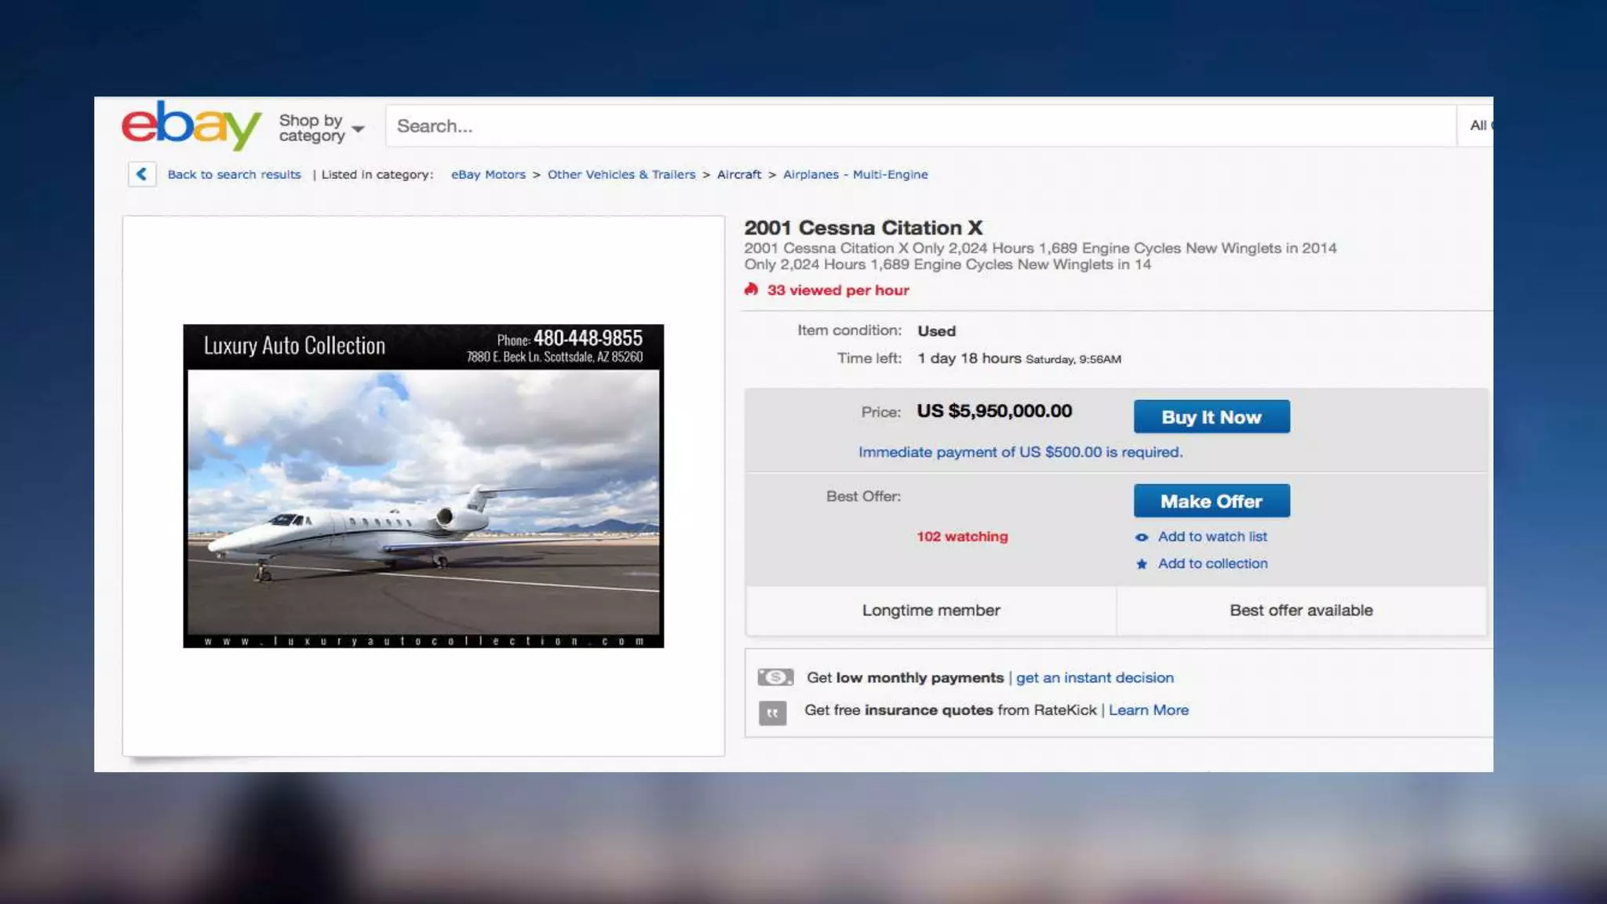Click the back arrow chevron icon

(142, 173)
